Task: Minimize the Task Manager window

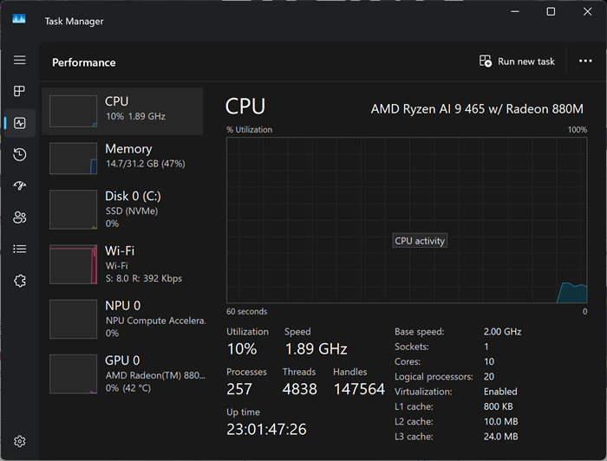Action: [x=515, y=11]
